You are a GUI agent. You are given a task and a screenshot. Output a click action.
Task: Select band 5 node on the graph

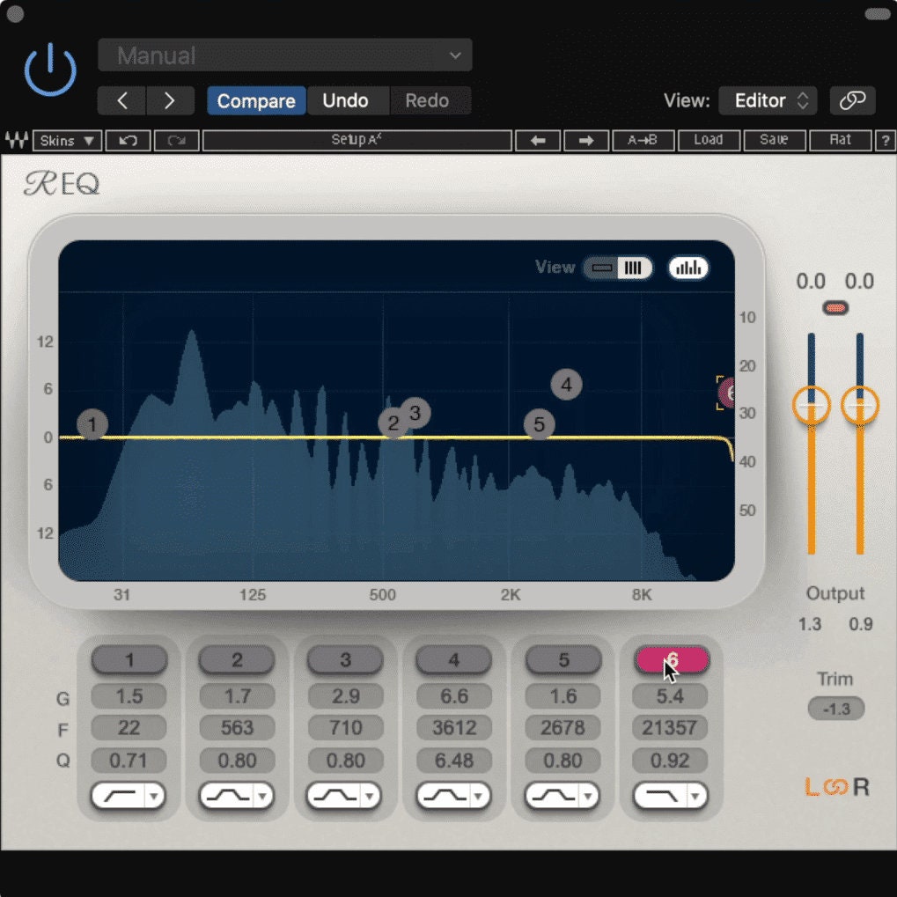539,424
